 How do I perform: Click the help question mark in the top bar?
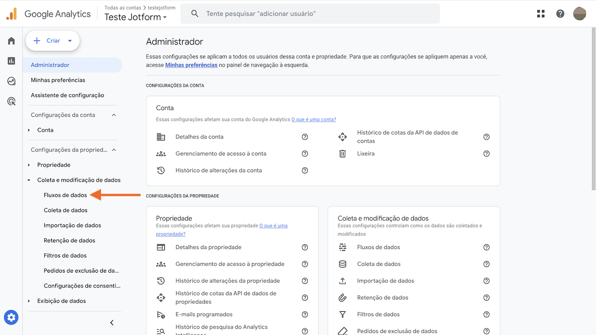560,13
